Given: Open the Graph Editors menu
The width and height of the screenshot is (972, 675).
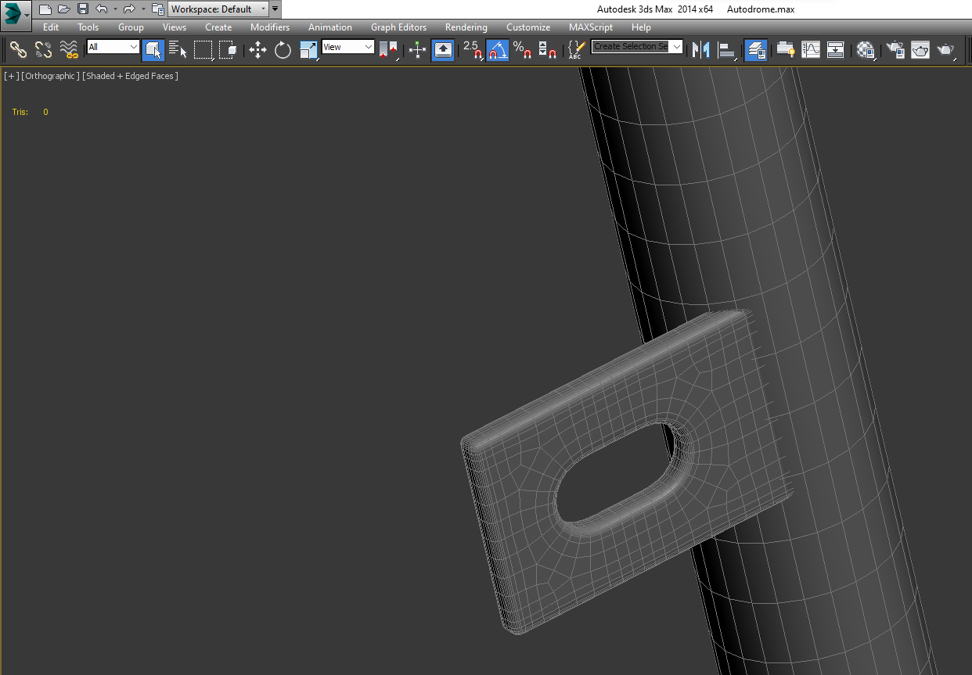Looking at the screenshot, I should (398, 27).
